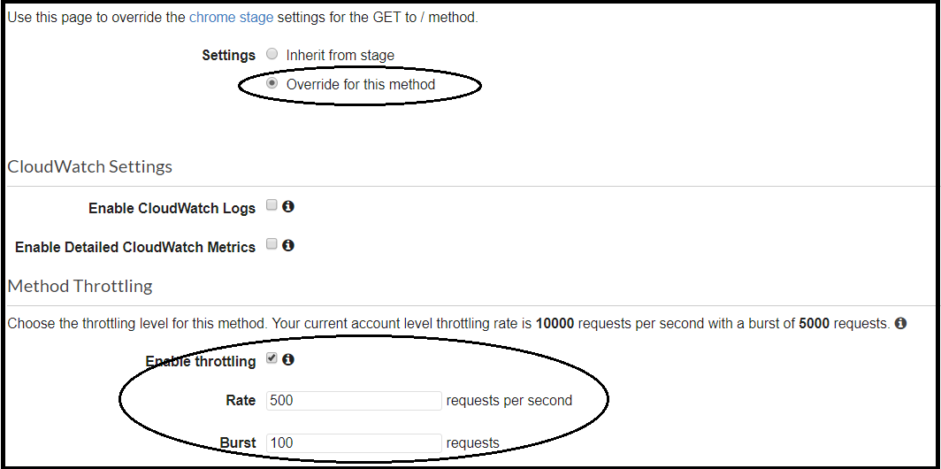Click 'requests per second' text beside Rate field

509,401
